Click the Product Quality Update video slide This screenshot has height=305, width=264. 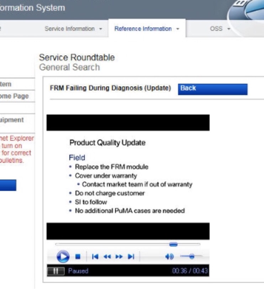pos(128,176)
